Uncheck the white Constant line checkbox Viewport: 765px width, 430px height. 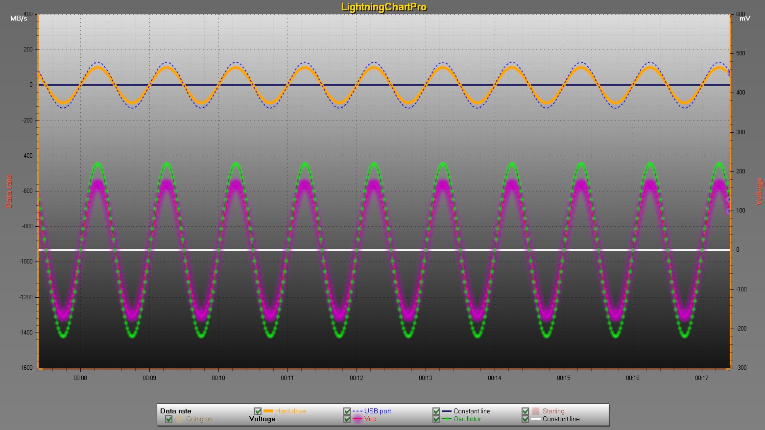click(525, 419)
